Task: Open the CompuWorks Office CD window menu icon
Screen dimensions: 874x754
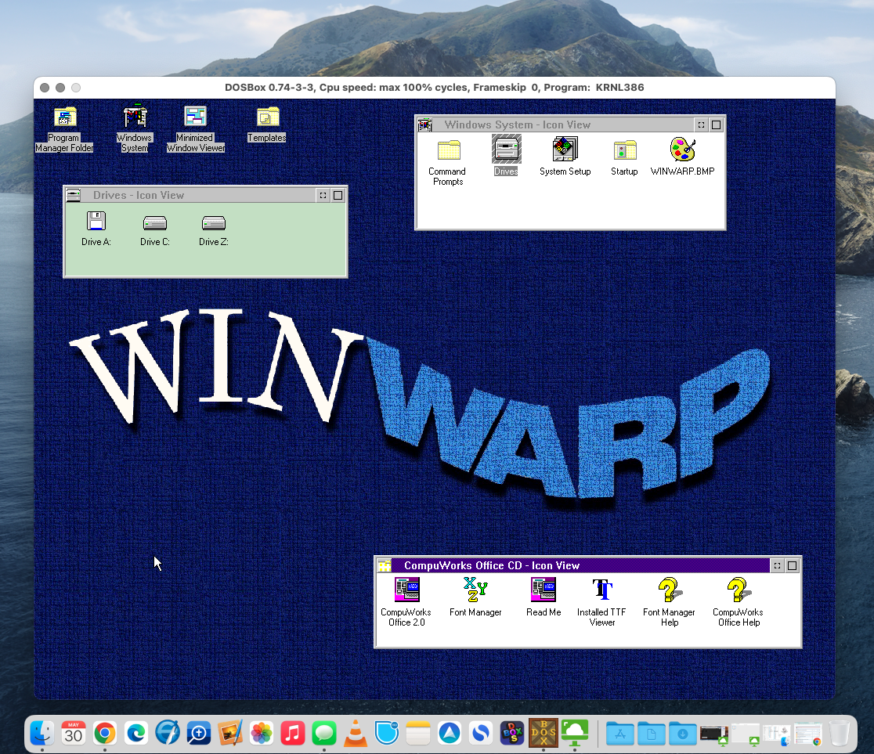Action: [x=385, y=565]
